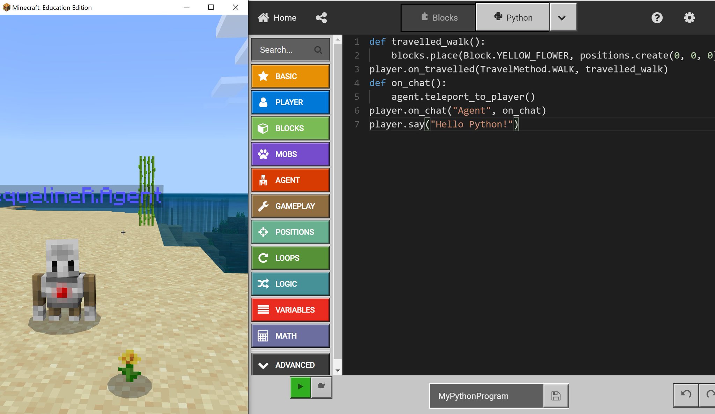
Task: Open the AGENT category
Action: [x=290, y=180]
